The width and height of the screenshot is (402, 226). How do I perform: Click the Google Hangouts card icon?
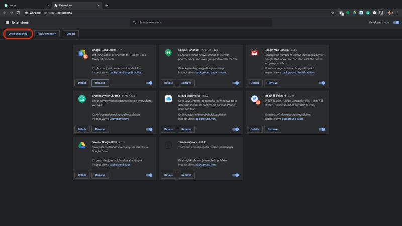[168, 53]
